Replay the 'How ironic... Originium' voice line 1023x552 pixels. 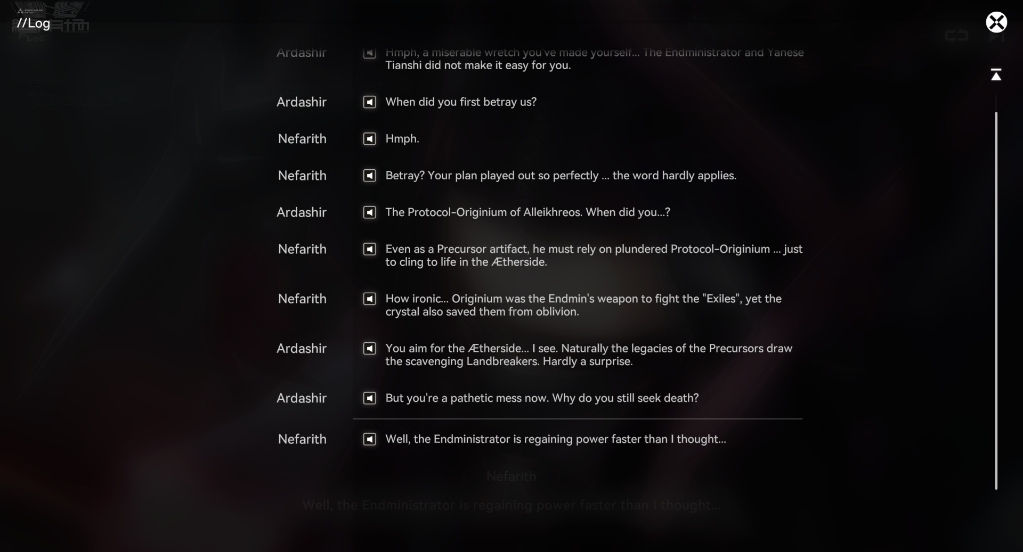point(369,299)
